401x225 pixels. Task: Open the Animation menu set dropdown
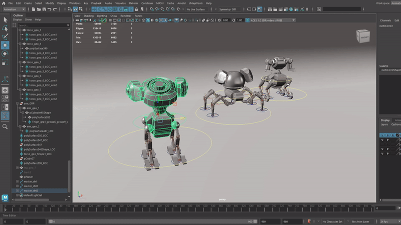pyautogui.click(x=14, y=9)
